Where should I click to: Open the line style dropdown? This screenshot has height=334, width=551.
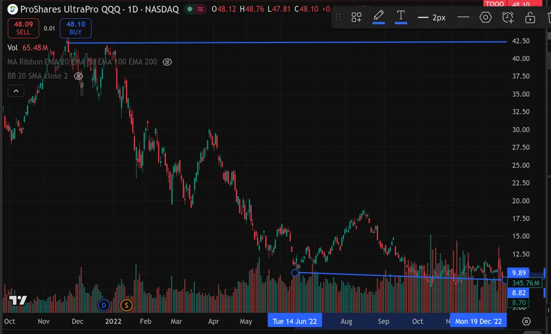[x=463, y=18]
